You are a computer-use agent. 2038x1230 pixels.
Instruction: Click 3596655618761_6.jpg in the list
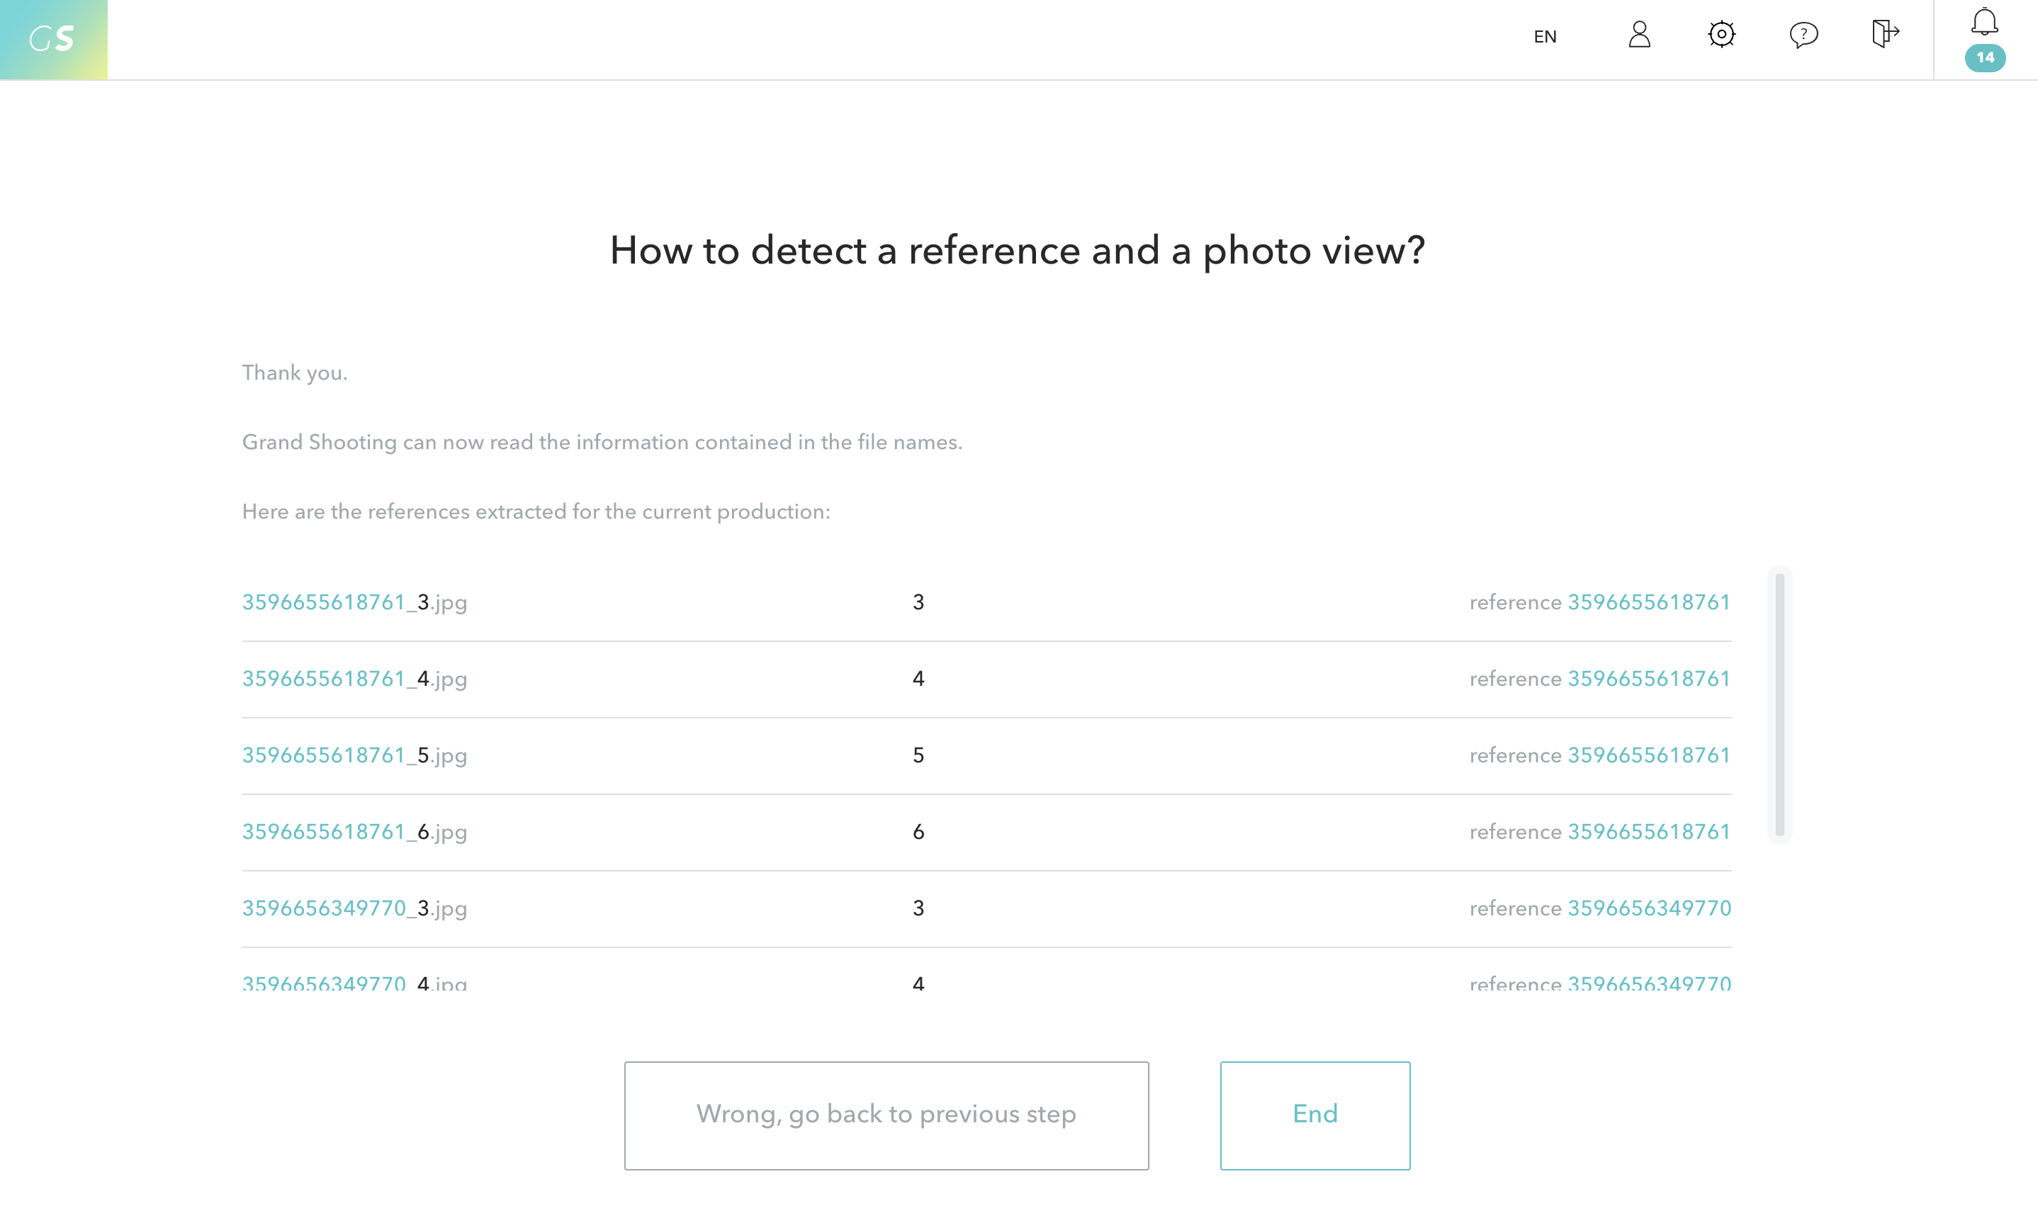[354, 832]
